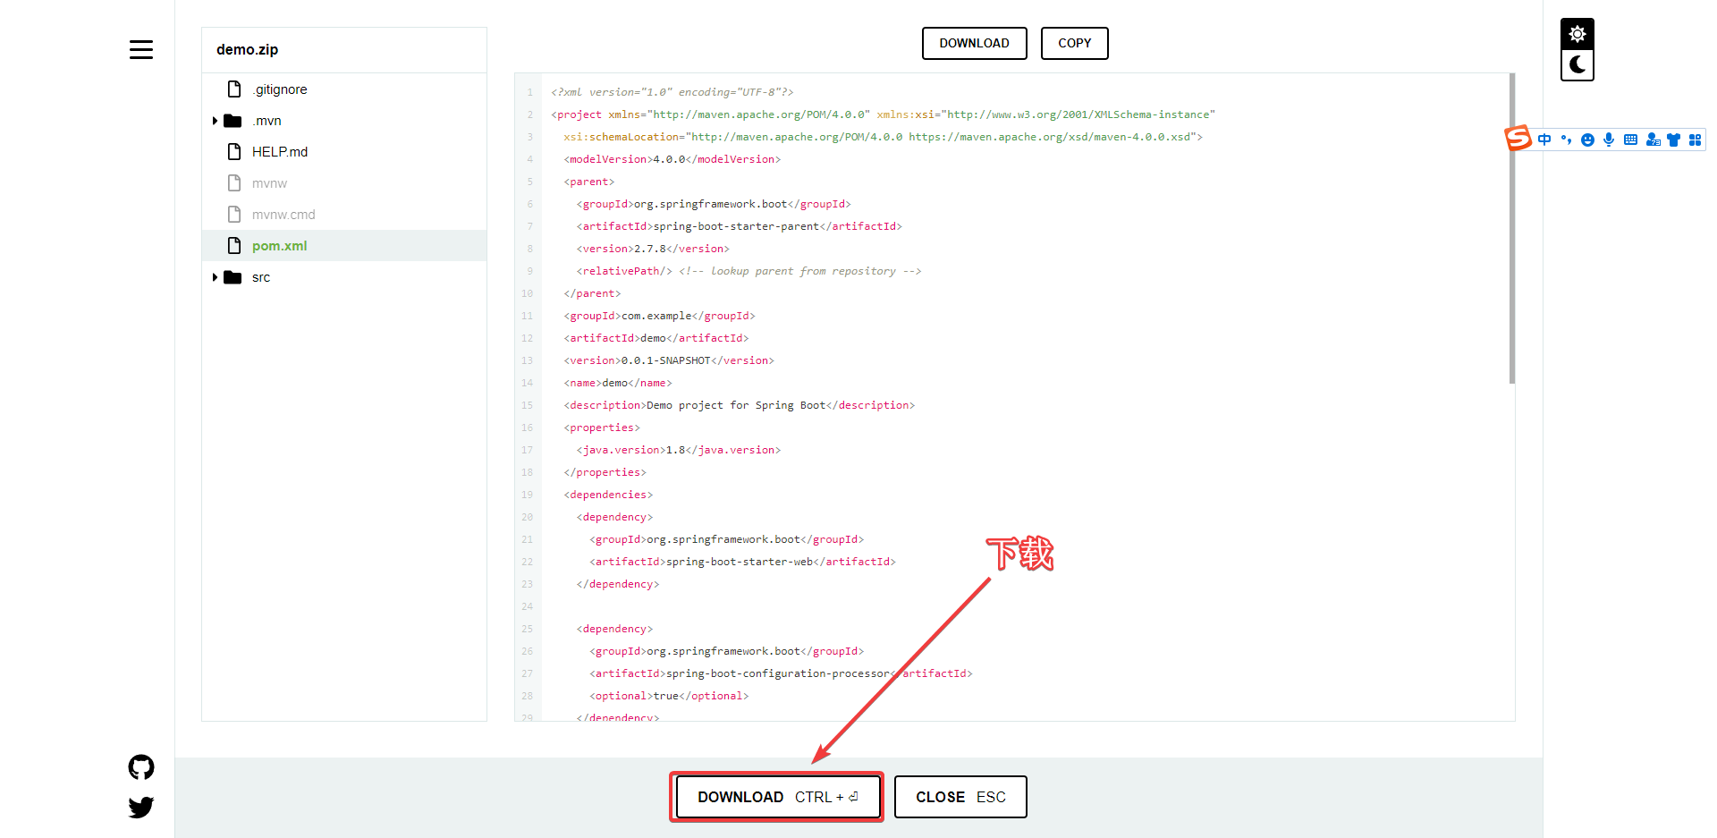This screenshot has width=1717, height=838.
Task: Open the Twitter link icon
Action: coord(141,808)
